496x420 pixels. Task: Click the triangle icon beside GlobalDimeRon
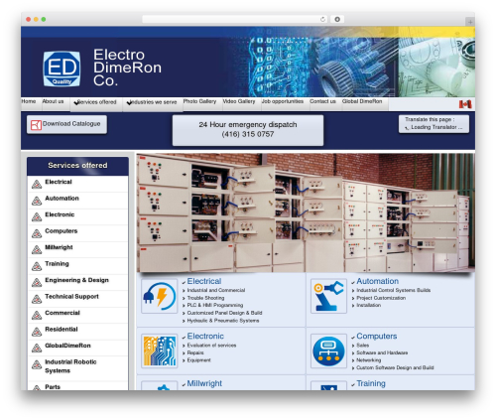pos(37,349)
